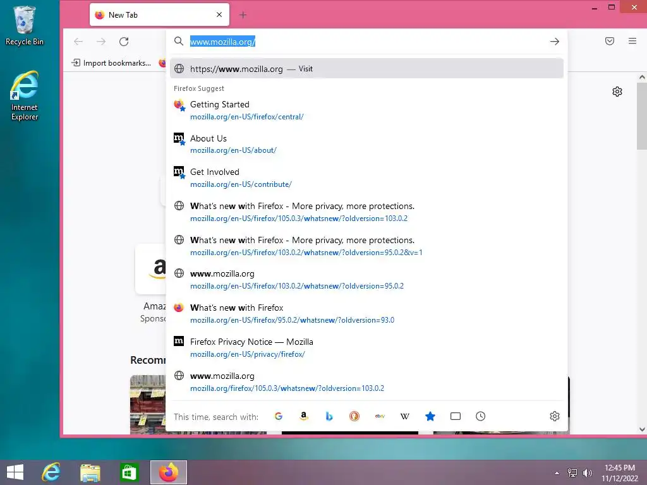Click the address bar URL text field
Image resolution: width=647 pixels, height=485 pixels.
click(367, 41)
